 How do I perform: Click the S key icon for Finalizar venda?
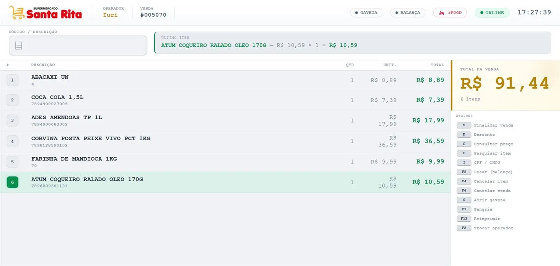click(x=464, y=125)
